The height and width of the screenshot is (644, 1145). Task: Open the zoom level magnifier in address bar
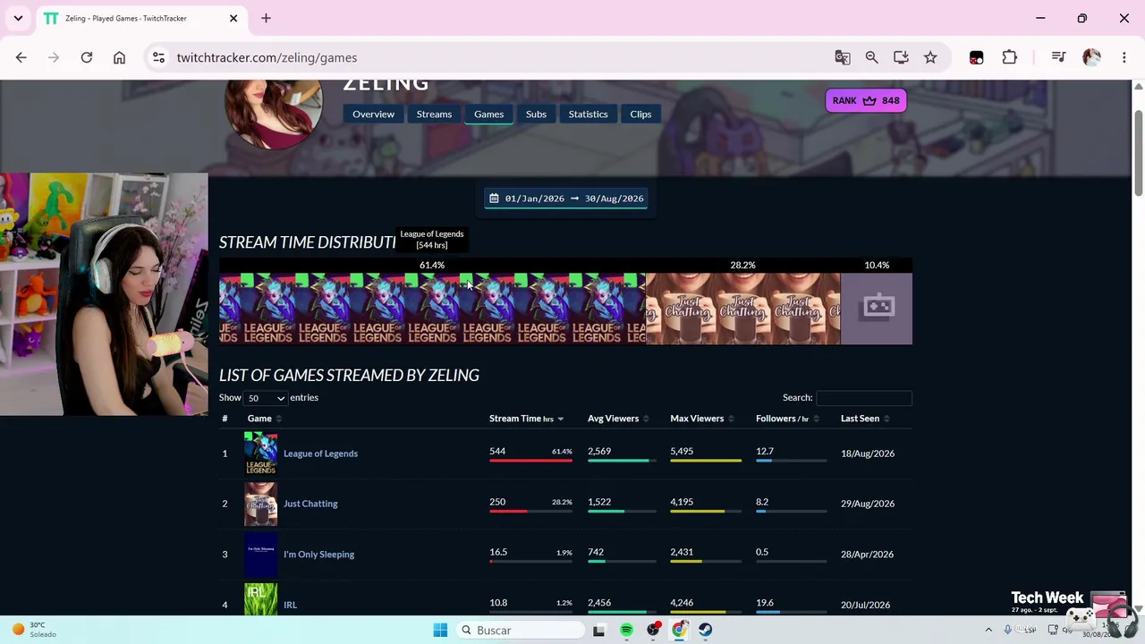(871, 57)
